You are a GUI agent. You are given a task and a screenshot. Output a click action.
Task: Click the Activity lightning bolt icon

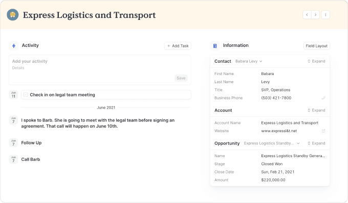click(14, 46)
